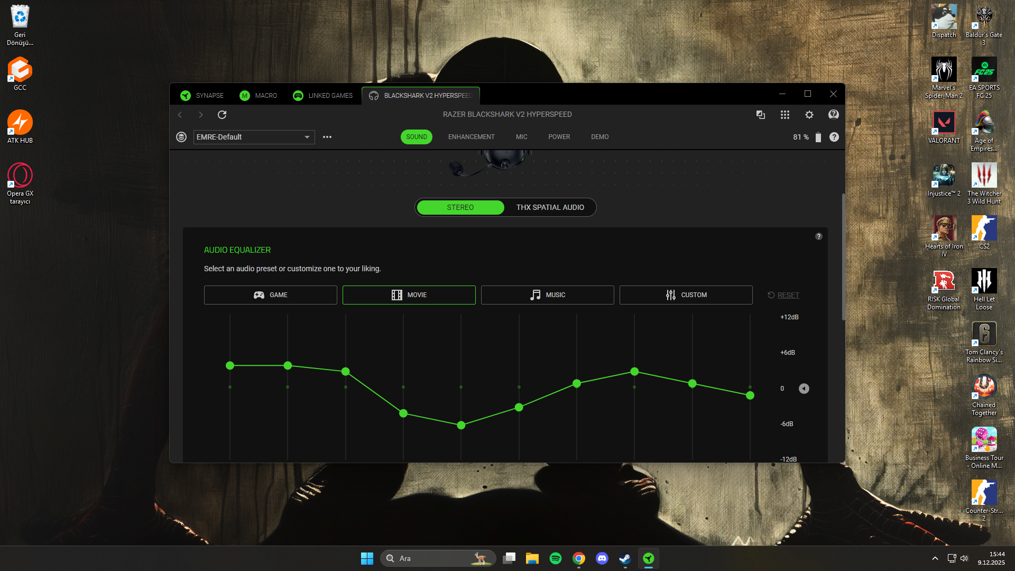Open the ATK HUB desktop shortcut
The image size is (1015, 571).
[20, 127]
